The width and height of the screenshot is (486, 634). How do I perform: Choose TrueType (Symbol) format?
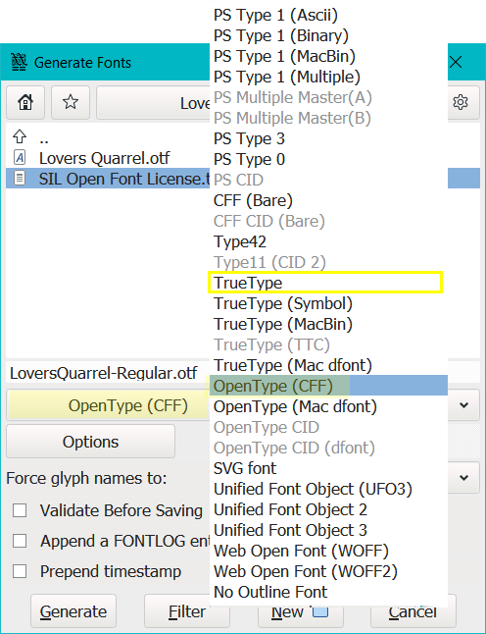click(x=328, y=303)
